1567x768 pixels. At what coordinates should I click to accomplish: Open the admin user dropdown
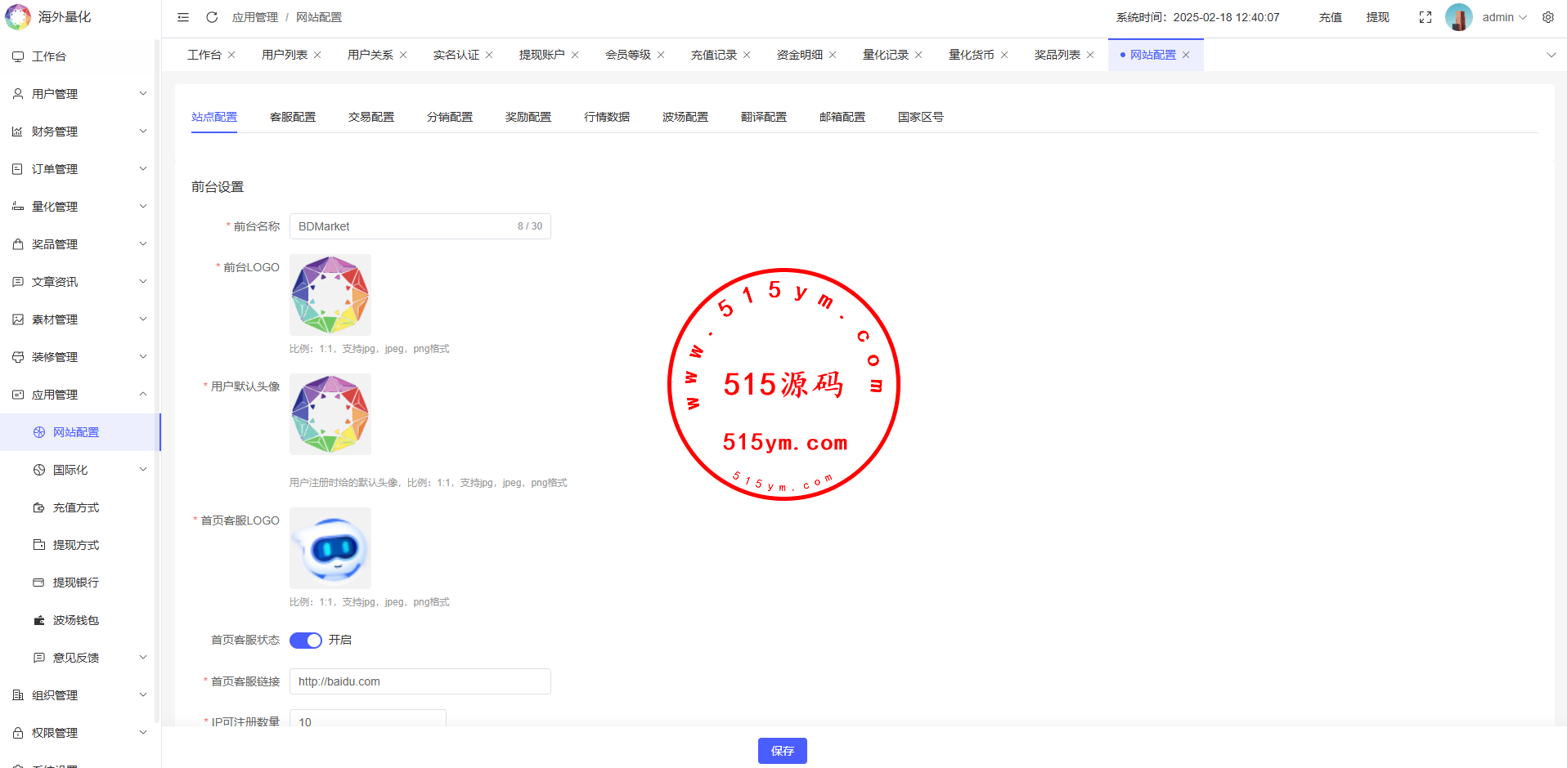click(x=1504, y=17)
